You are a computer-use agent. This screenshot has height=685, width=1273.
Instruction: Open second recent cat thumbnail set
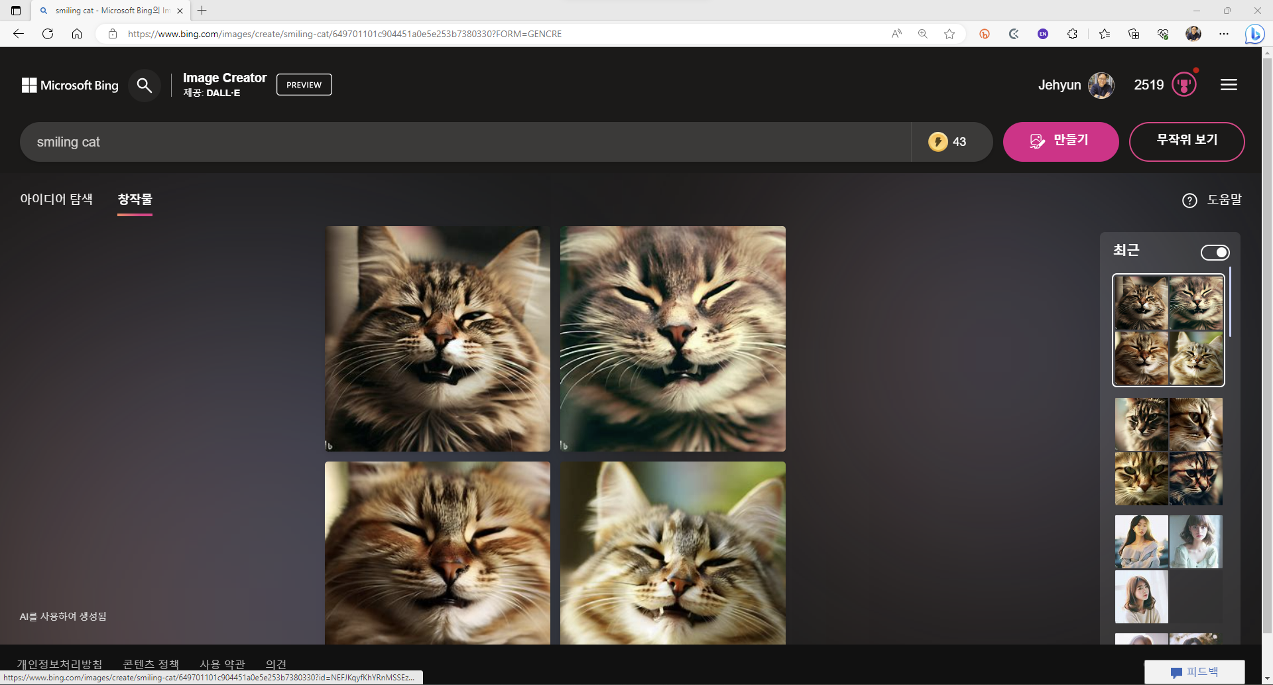[1168, 452]
